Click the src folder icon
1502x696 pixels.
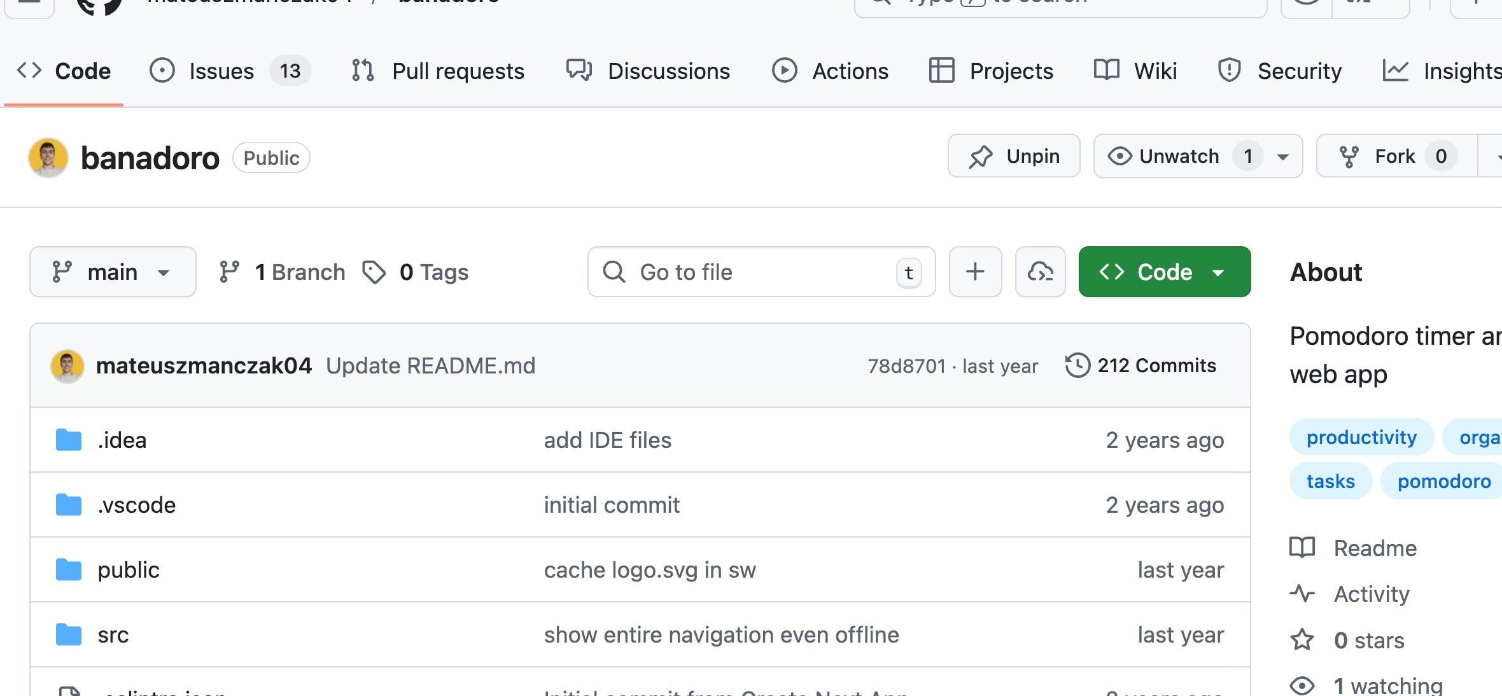(69, 635)
